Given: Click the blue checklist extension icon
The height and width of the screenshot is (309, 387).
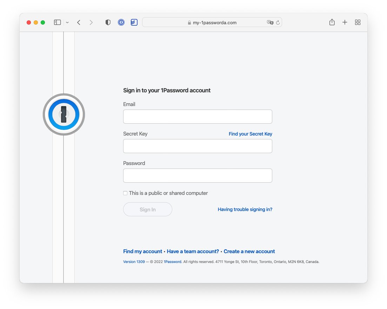Looking at the screenshot, I should point(134,22).
